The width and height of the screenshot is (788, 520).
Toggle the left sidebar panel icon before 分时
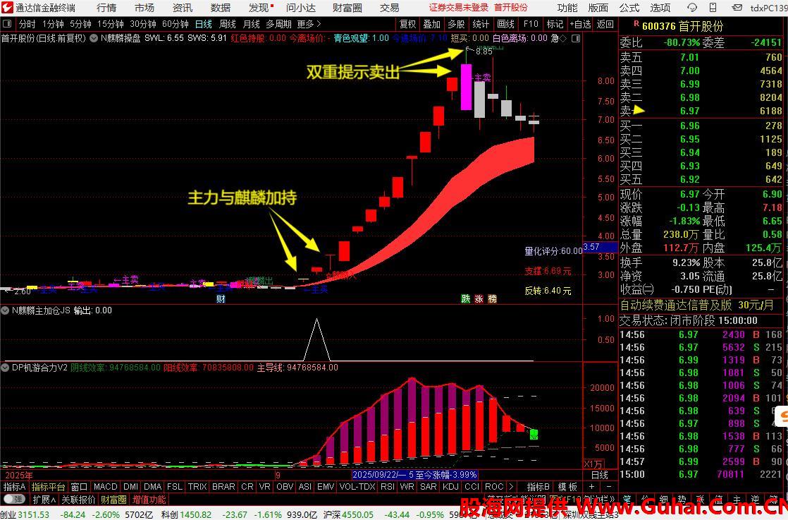pyautogui.click(x=7, y=24)
